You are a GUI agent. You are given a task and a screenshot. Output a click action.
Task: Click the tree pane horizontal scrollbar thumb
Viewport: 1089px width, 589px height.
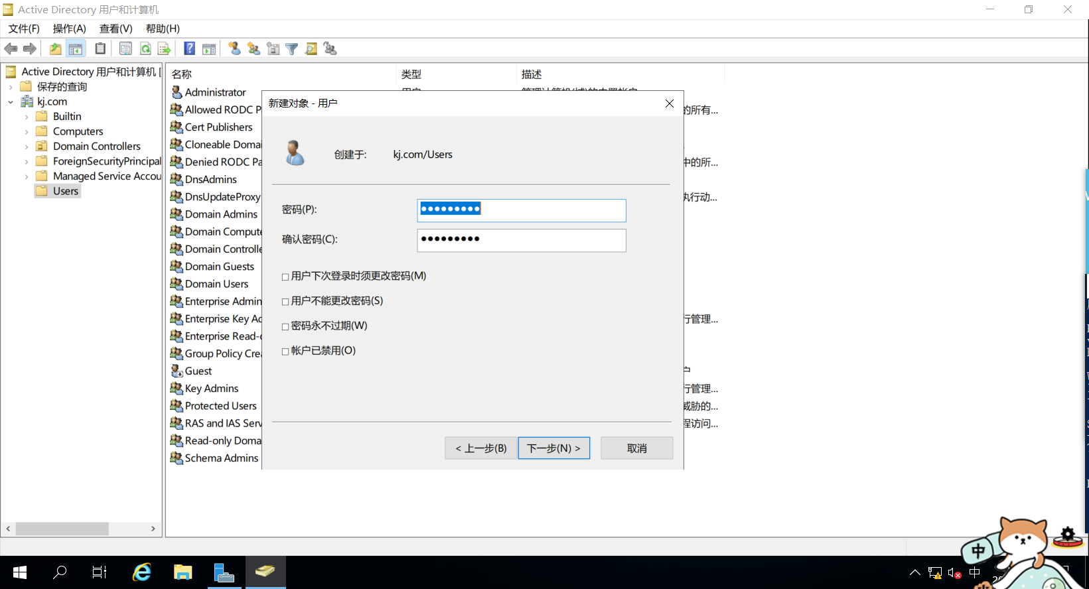click(x=62, y=529)
